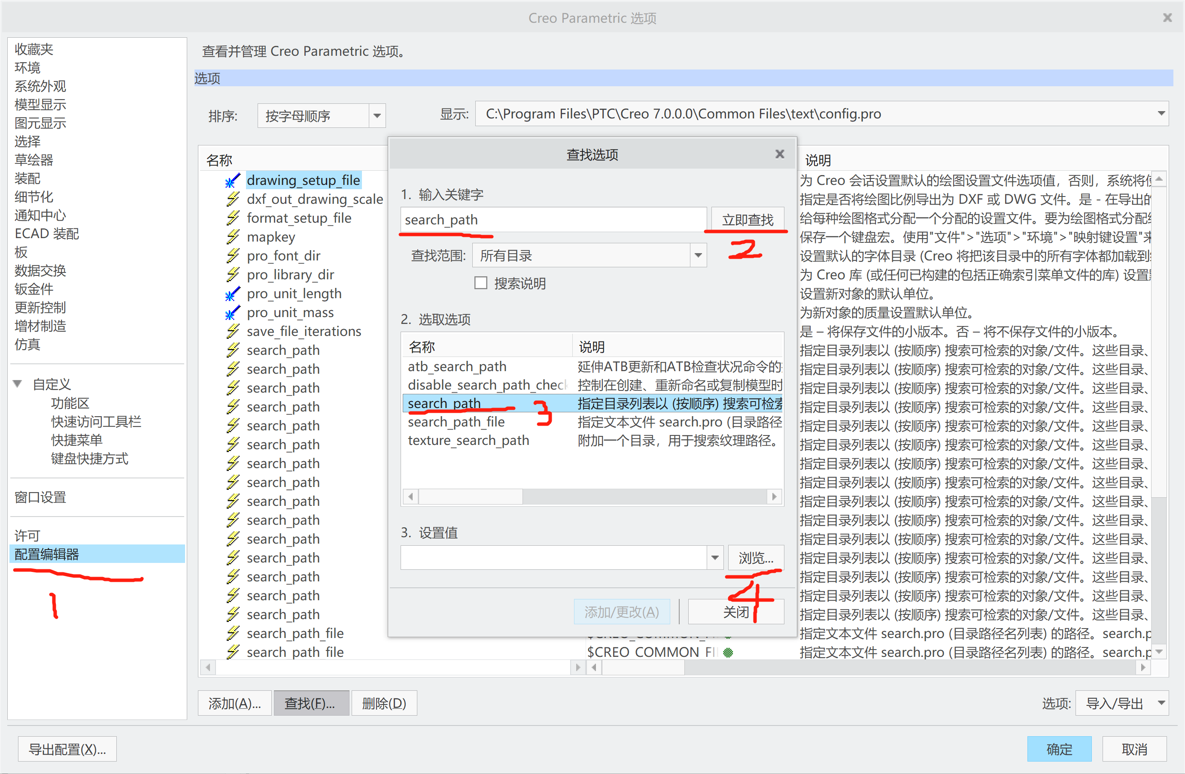Close the 查找选项 dialog with the X
Viewport: 1185px width, 774px height.
[780, 154]
